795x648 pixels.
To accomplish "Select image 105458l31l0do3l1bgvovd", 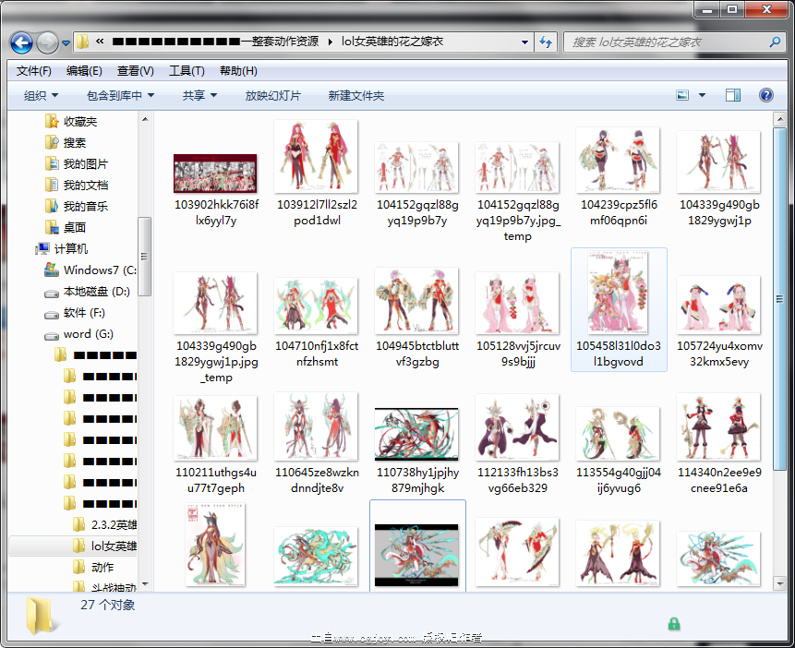I will pyautogui.click(x=619, y=310).
